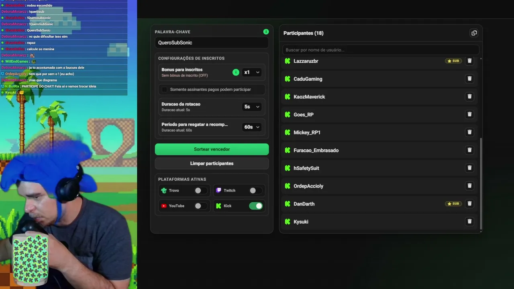514x289 pixels.
Task: Delete participant Lazzaruzbr with trash icon
Action: 469,61
